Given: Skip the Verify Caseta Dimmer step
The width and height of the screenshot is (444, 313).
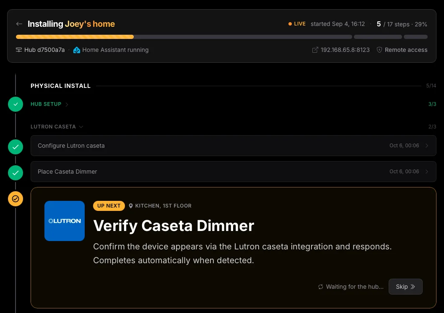Looking at the screenshot, I should pyautogui.click(x=405, y=287).
